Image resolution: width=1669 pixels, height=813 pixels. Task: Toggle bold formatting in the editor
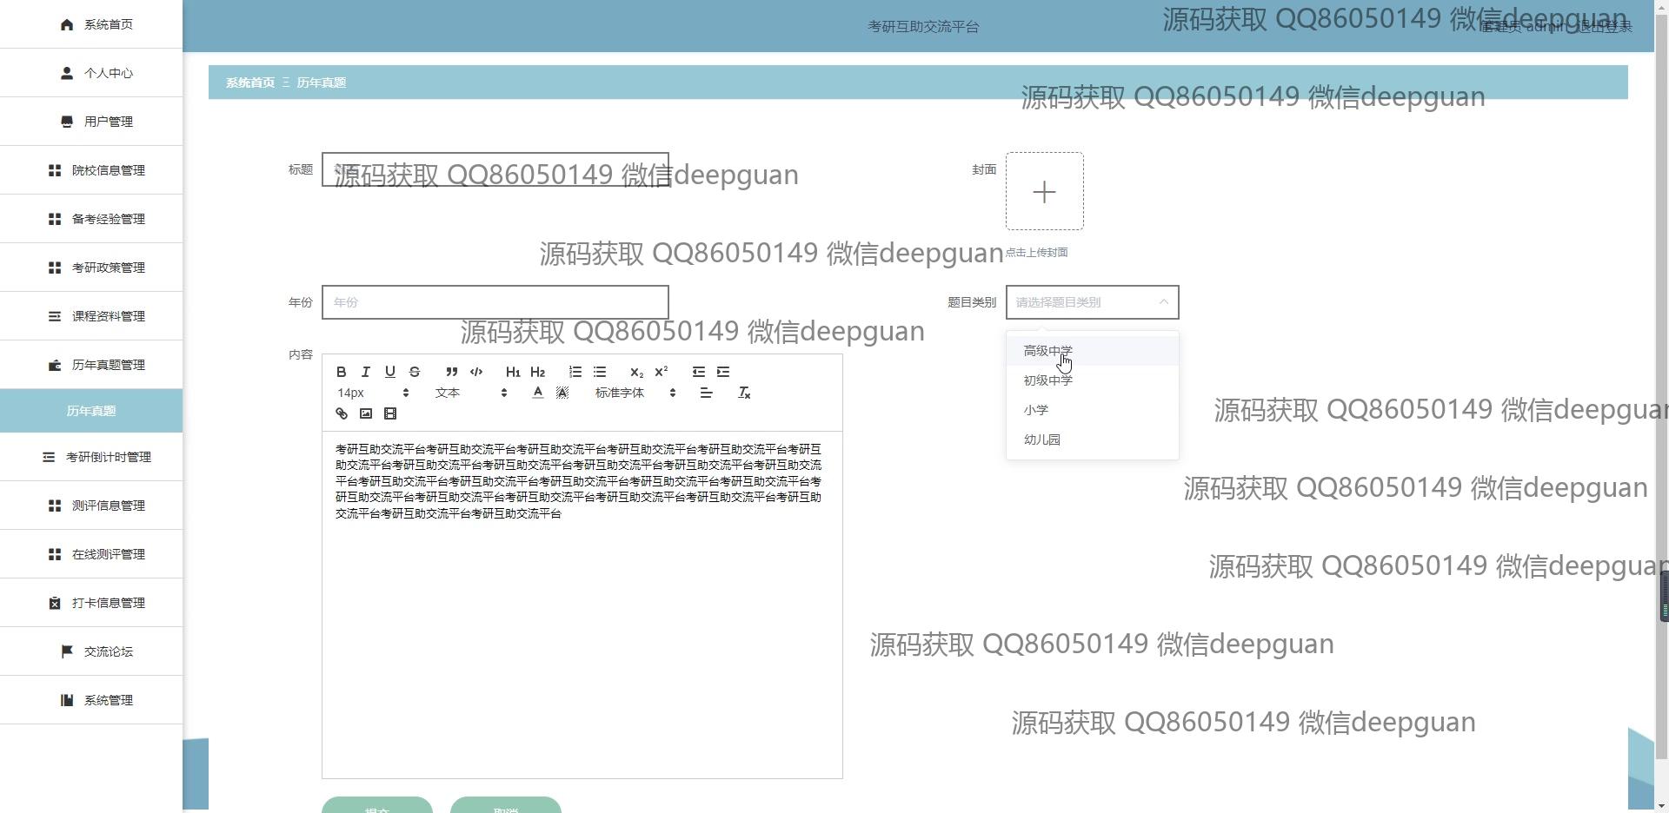342,372
